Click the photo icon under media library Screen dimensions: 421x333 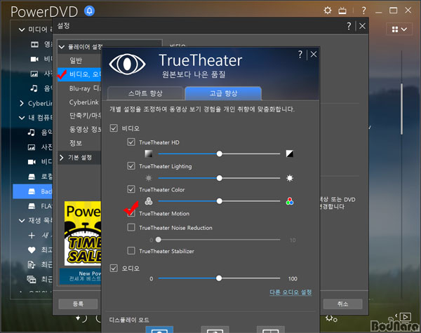[34, 74]
